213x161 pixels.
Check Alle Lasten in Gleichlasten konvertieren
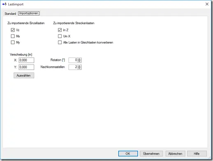tap(60, 42)
